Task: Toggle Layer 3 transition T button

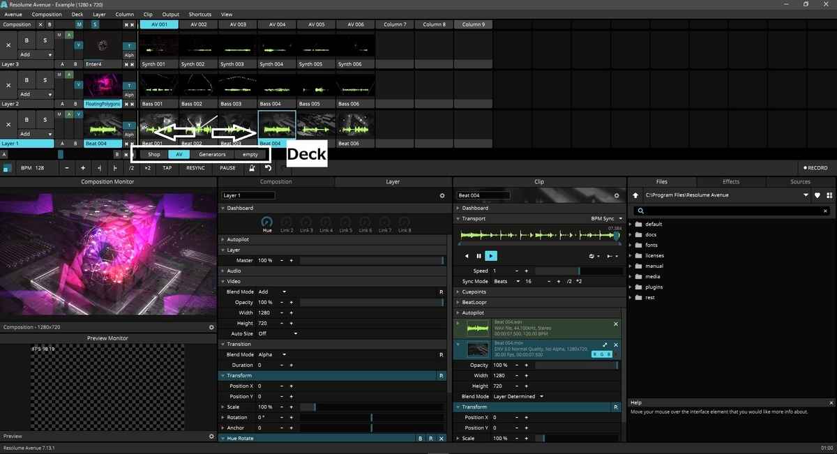Action: (129, 46)
